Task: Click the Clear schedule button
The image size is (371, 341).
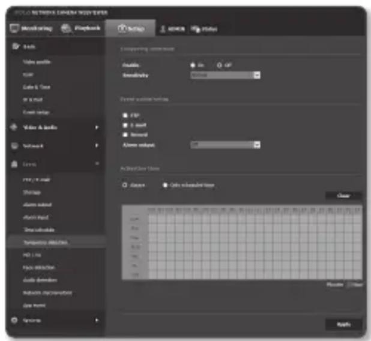Action: 343,196
